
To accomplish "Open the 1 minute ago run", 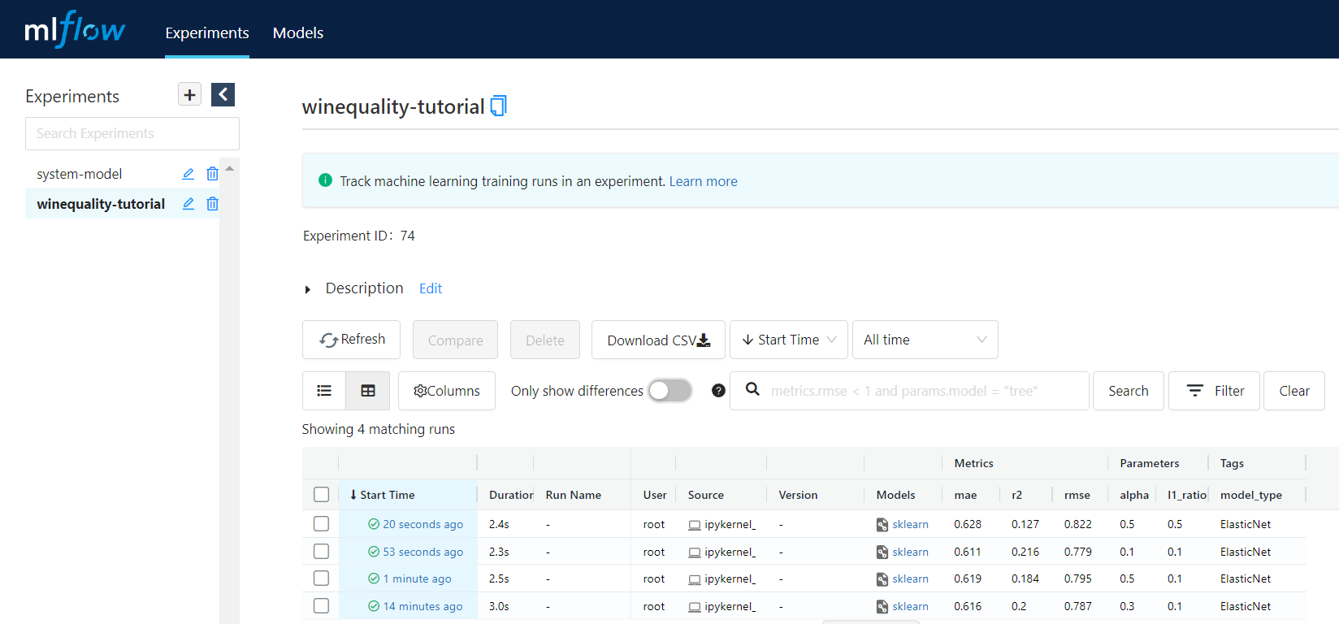I will click(x=417, y=578).
